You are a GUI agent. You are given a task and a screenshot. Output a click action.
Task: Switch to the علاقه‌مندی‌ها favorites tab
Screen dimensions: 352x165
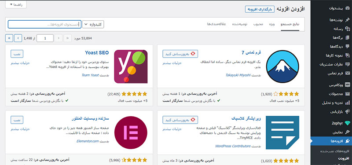216,24
